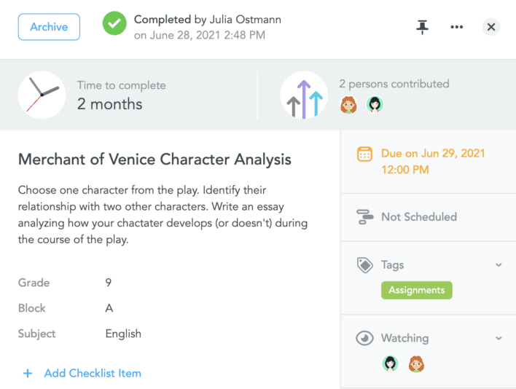The height and width of the screenshot is (389, 516).
Task: Pin this task with the pushpin icon
Action: (x=422, y=27)
